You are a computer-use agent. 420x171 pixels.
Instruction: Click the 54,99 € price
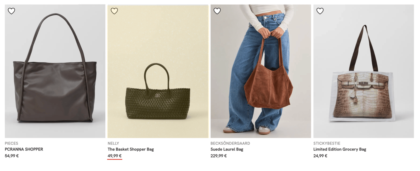[x=12, y=156]
